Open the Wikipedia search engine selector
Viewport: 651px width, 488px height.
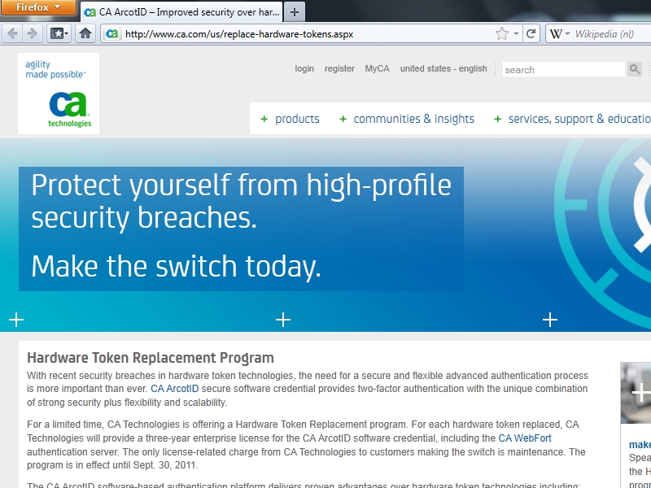point(559,33)
